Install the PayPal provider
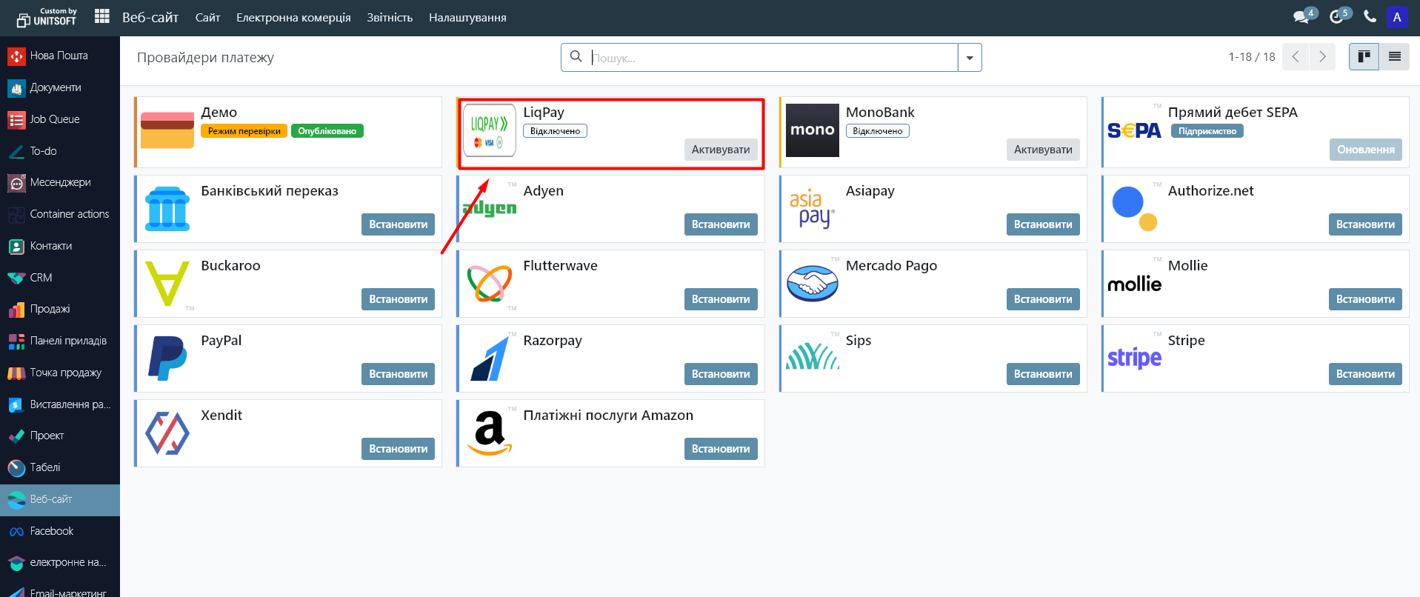This screenshot has width=1420, height=597. pyautogui.click(x=399, y=374)
